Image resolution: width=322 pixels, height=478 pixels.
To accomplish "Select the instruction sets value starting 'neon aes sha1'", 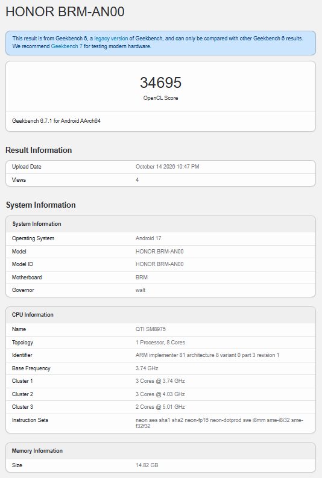I will [219, 423].
